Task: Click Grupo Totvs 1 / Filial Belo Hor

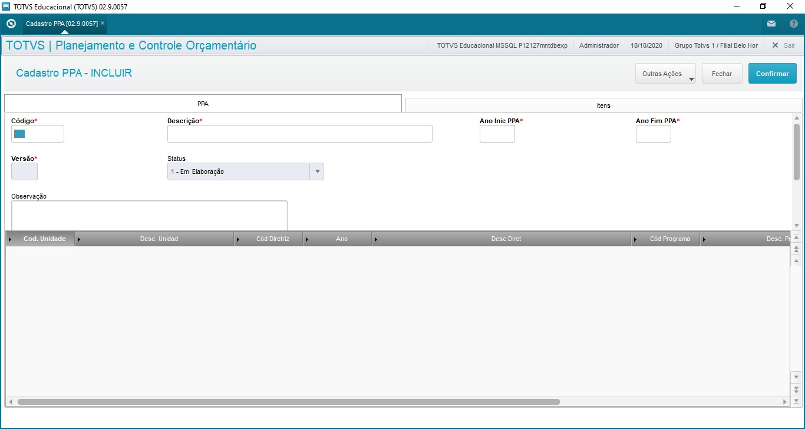Action: click(716, 45)
